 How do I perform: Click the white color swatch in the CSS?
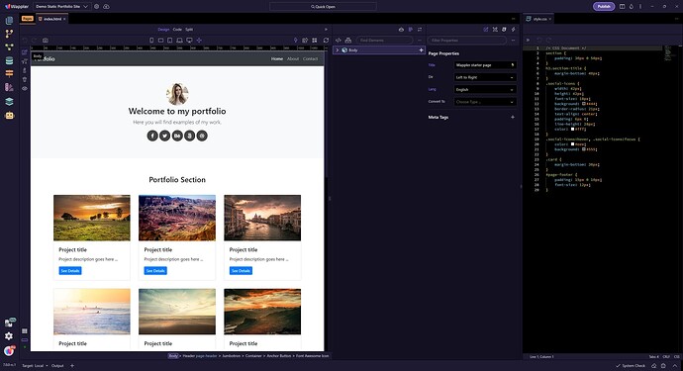click(573, 129)
